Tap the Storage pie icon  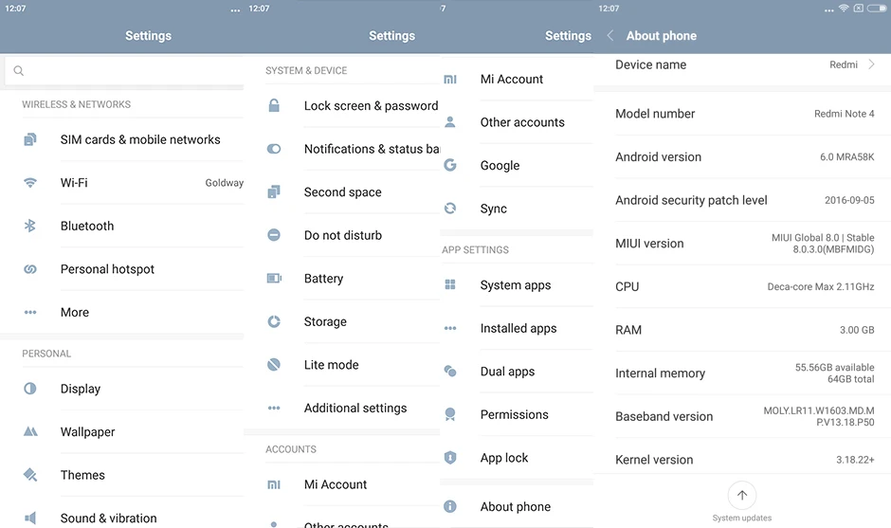tap(274, 321)
